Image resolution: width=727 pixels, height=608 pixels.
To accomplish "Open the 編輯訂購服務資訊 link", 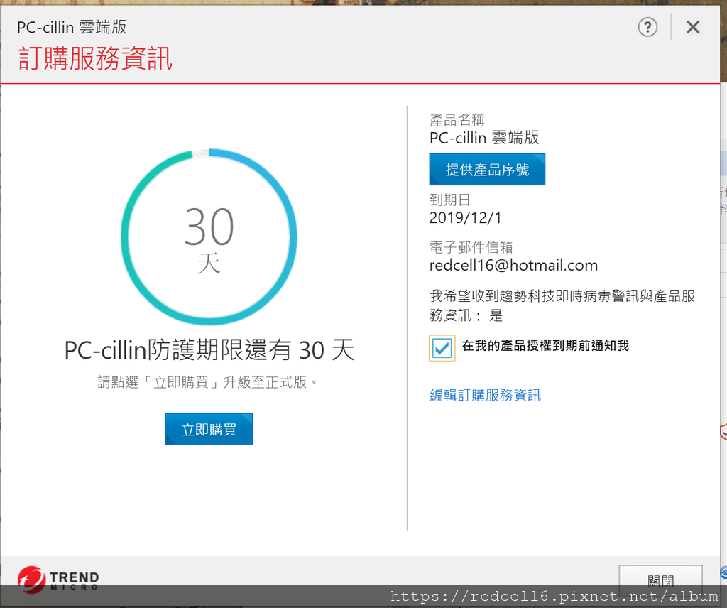I will click(485, 395).
